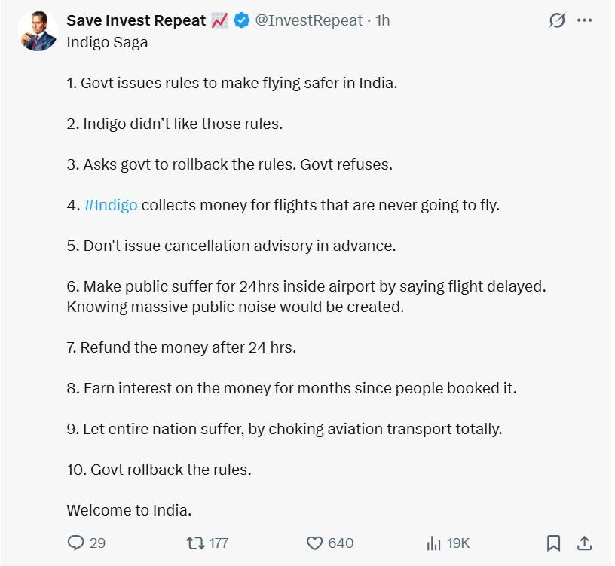The height and width of the screenshot is (566, 615).
Task: Click the "Welcome to India." post text
Action: point(129,510)
